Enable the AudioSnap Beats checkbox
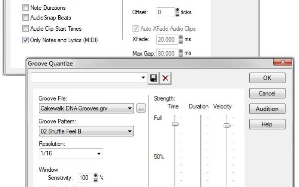 [x=26, y=18]
